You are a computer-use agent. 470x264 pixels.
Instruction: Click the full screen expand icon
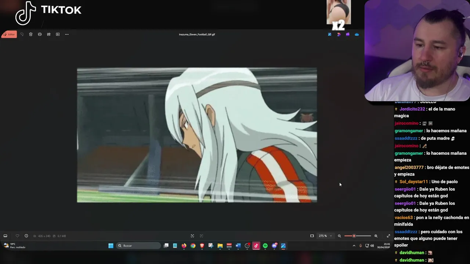pyautogui.click(x=388, y=236)
